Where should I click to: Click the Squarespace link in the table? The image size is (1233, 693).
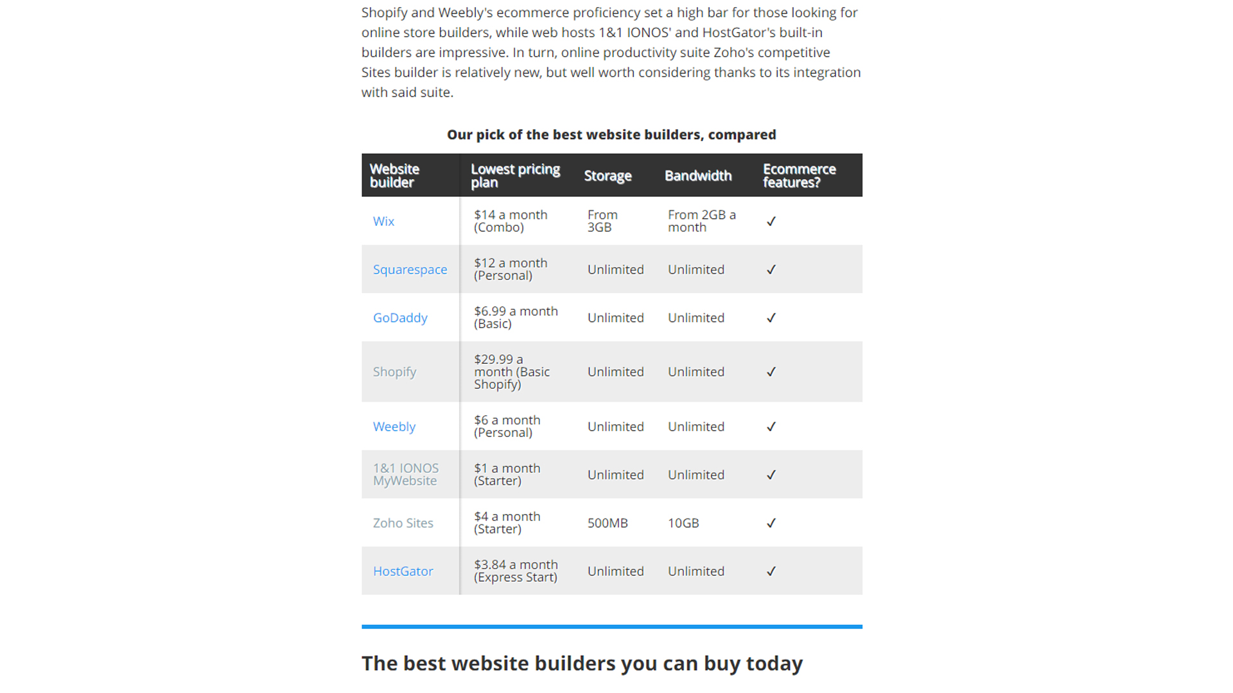410,269
